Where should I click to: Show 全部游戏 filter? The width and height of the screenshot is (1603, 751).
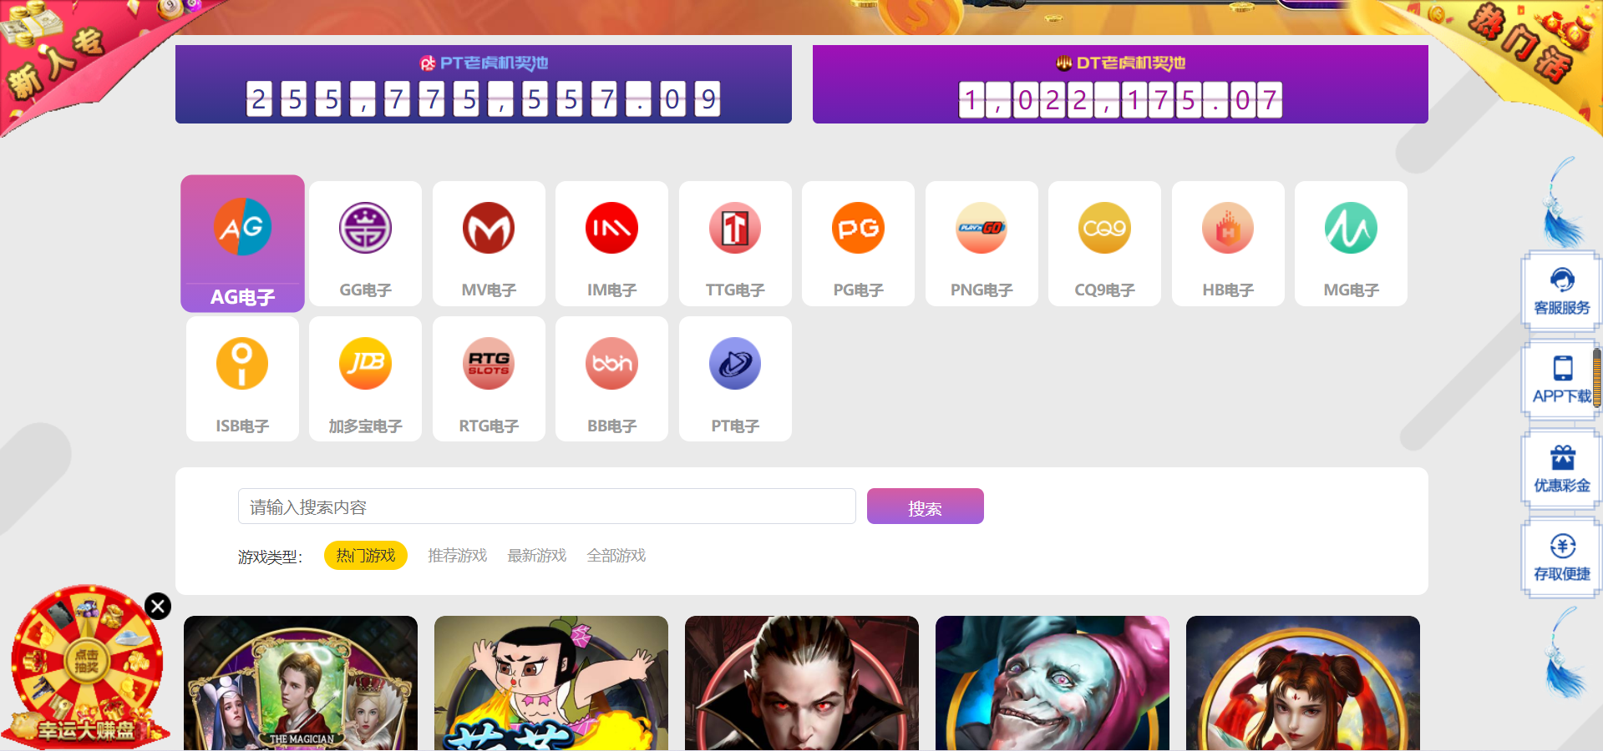[x=616, y=556]
